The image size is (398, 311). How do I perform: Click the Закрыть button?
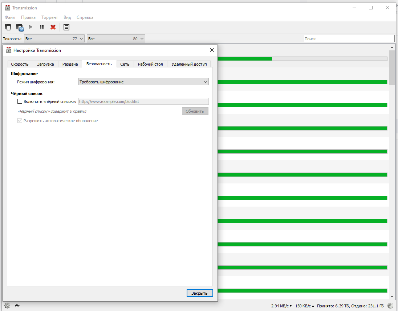(199, 293)
